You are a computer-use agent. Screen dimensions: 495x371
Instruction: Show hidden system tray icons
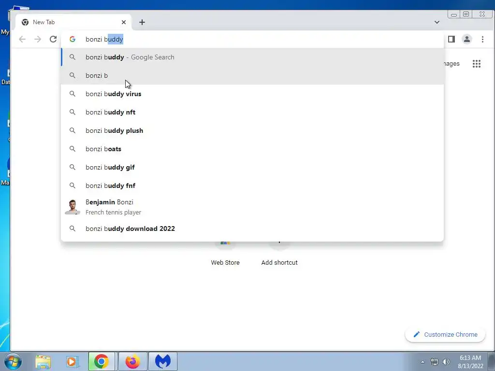coord(422,362)
